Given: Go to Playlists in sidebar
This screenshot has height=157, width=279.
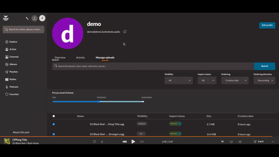Looking at the screenshot, I should 14,72.
